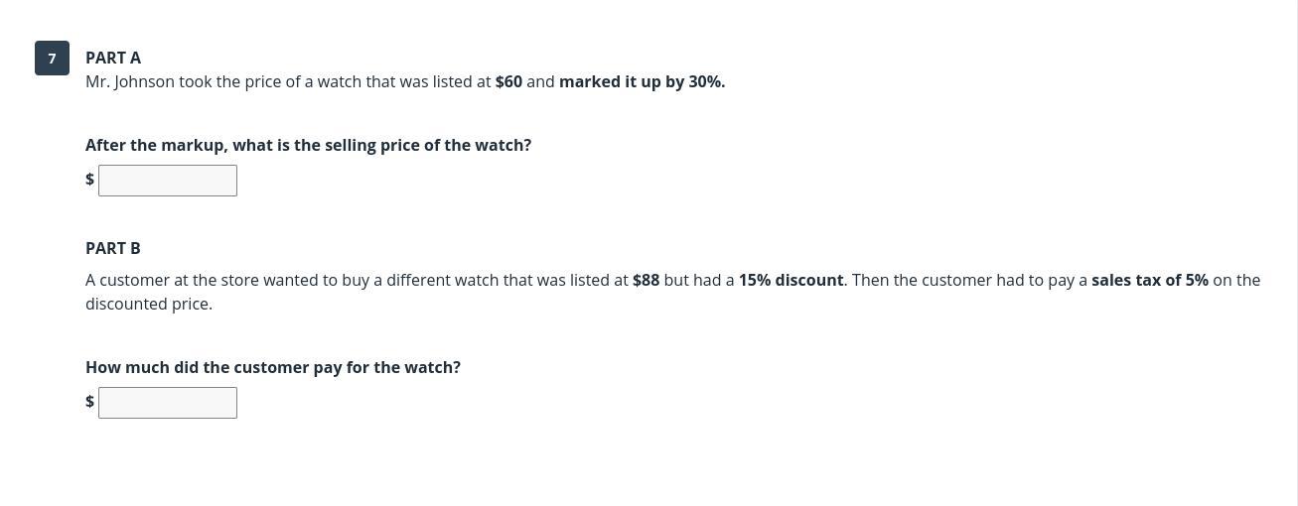Click the bold $60 price text
Screen dimensions: 1298x506
coord(508,82)
